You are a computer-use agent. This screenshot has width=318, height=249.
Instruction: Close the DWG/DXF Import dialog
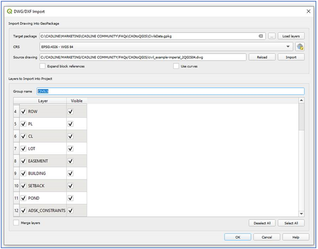pyautogui.click(x=309, y=11)
